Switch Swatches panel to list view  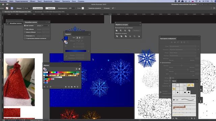click(x=77, y=69)
